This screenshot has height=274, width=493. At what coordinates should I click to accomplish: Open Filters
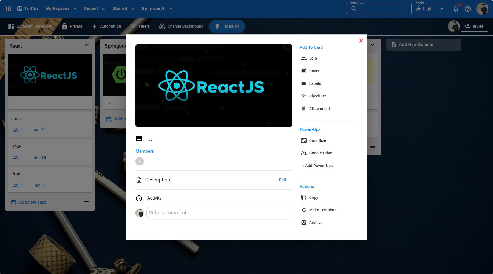[140, 26]
